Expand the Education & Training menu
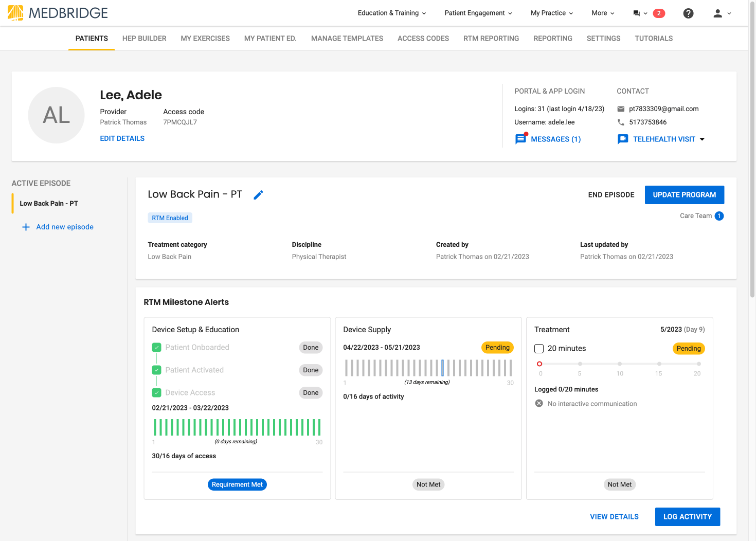The height and width of the screenshot is (541, 756). point(392,13)
